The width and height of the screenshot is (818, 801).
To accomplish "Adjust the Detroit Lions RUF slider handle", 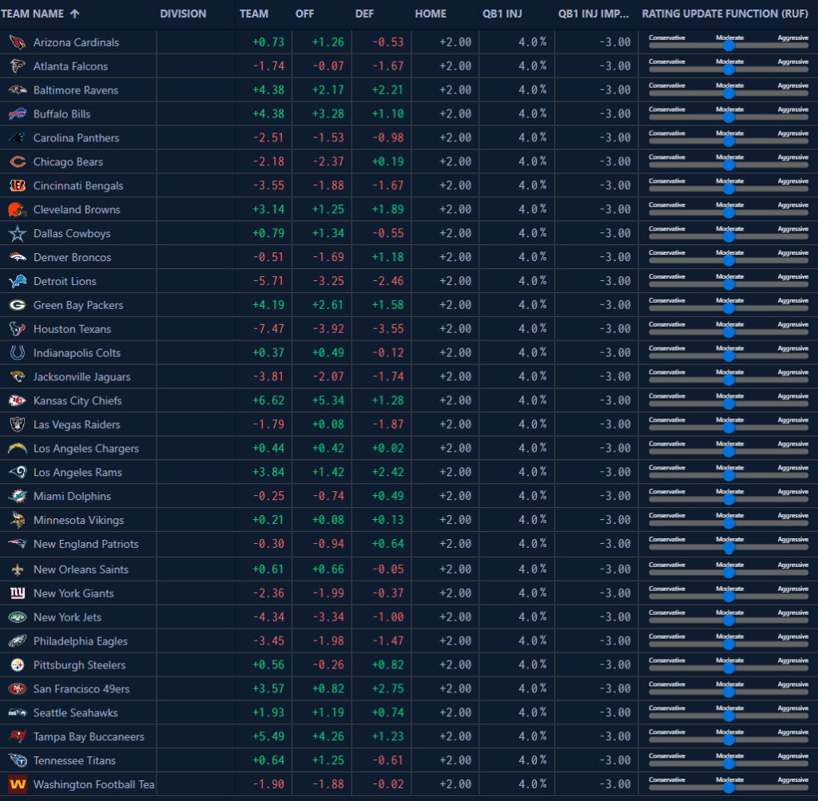I will click(729, 285).
